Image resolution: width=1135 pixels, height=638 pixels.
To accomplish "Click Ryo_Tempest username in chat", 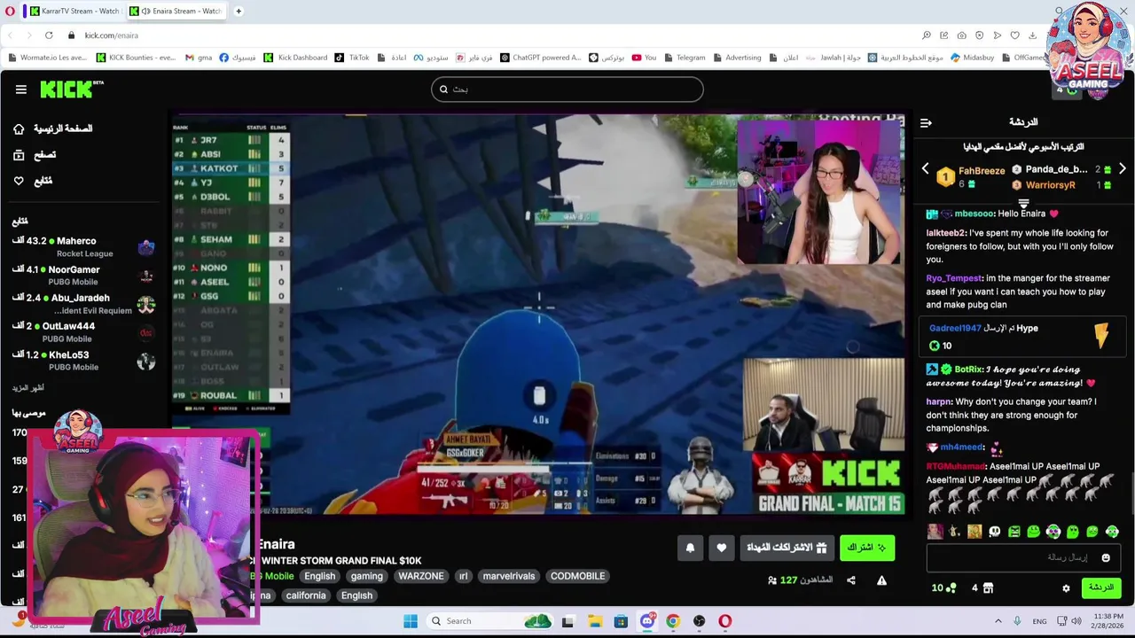I will (954, 278).
